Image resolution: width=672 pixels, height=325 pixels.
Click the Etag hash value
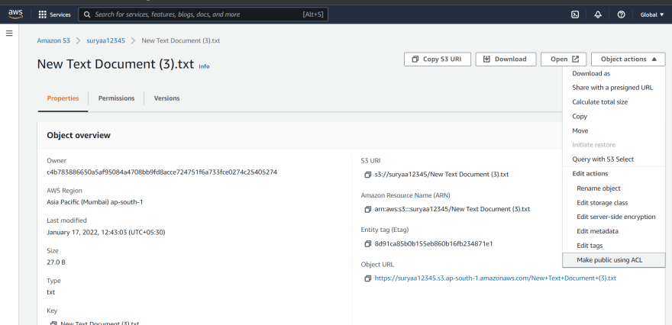click(x=434, y=243)
